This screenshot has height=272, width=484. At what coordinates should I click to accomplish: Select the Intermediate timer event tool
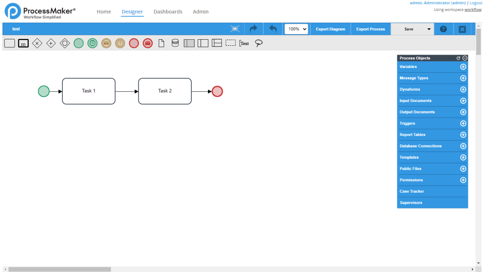point(120,43)
